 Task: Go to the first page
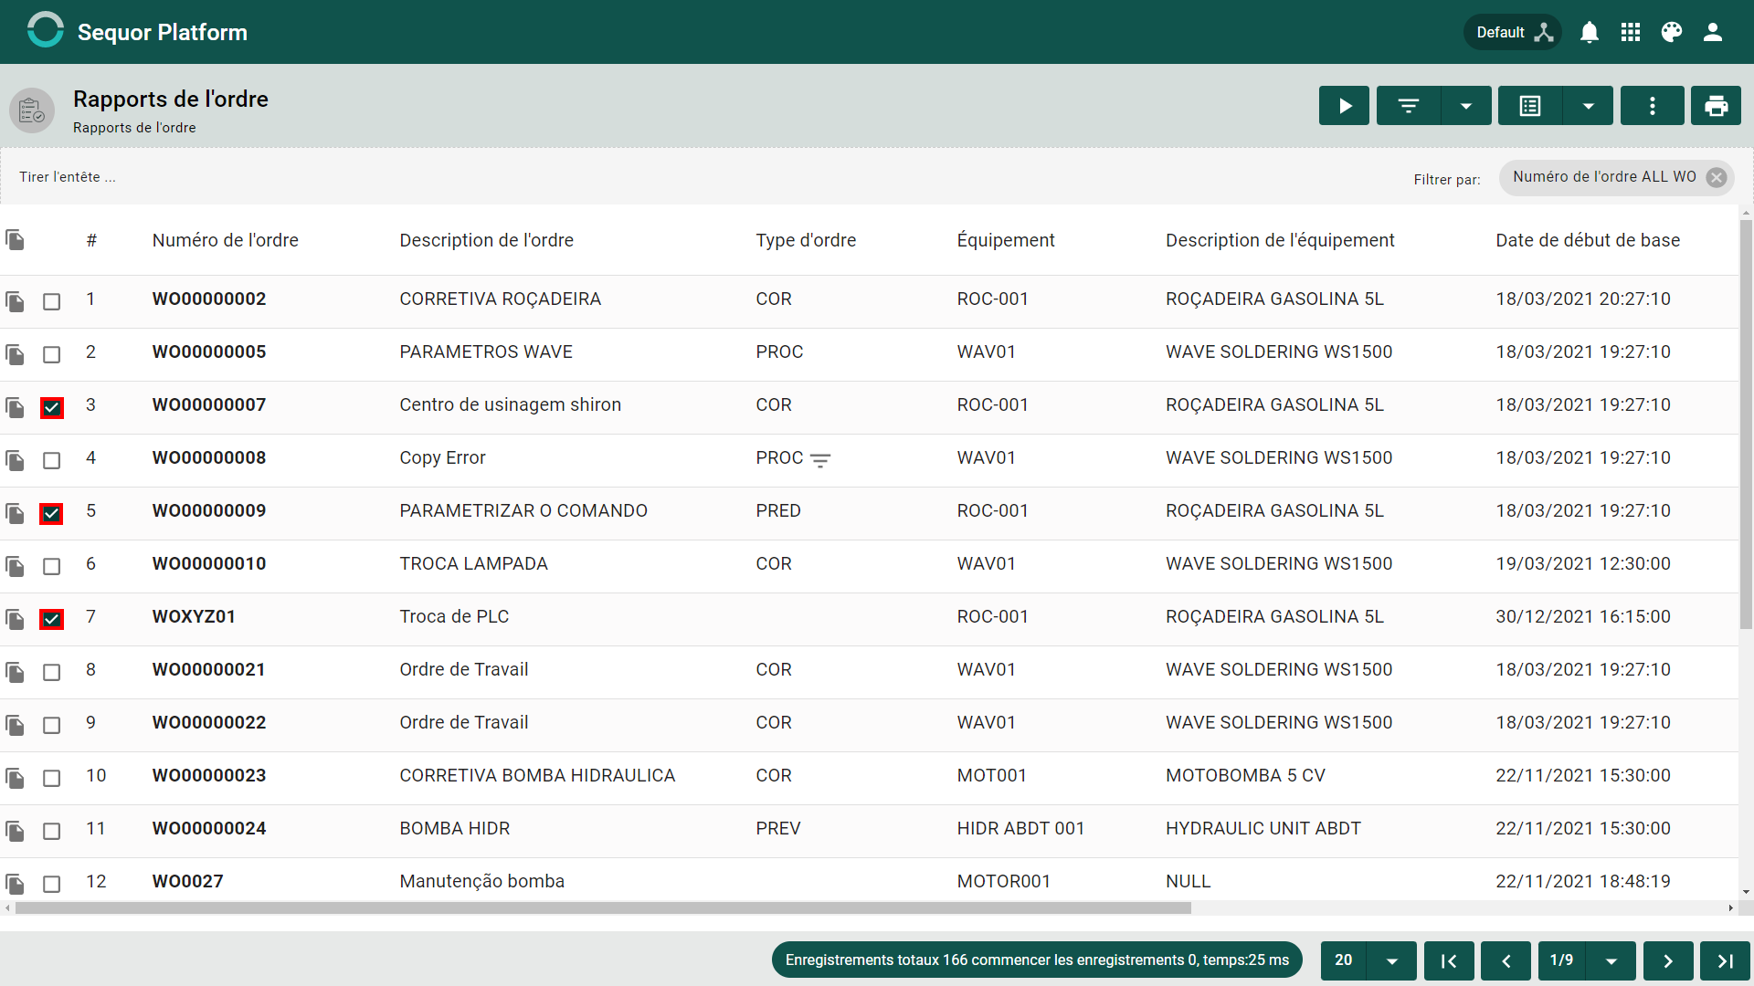[x=1449, y=960]
